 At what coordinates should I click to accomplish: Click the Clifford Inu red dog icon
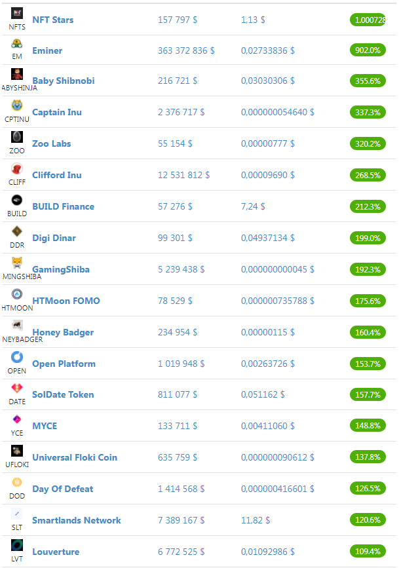pos(17,168)
